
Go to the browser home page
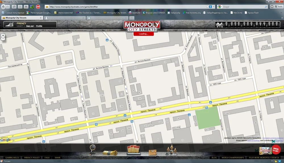[x=26, y=7]
